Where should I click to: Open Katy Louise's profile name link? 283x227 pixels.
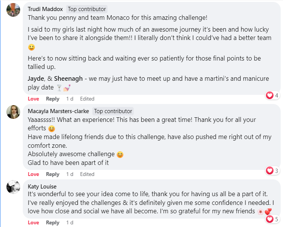pyautogui.click(x=42, y=187)
